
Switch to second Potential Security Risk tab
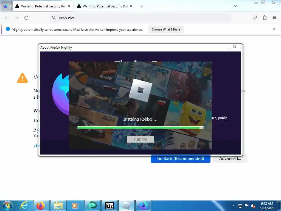click(105, 6)
